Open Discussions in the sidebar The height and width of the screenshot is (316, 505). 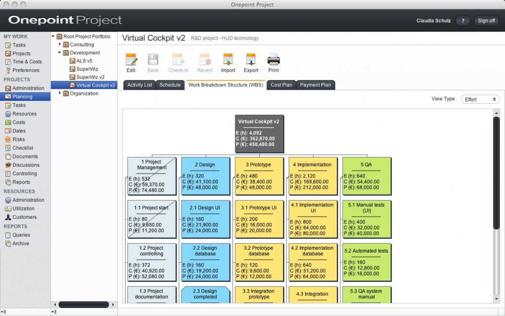point(26,165)
